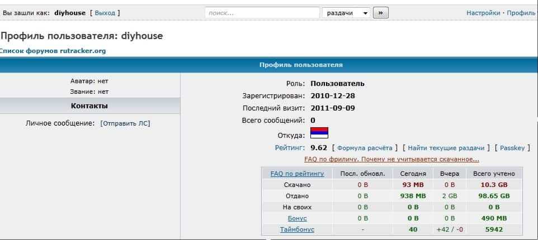Click the +42 / -0 timebonus cell
The width and height of the screenshot is (538, 240).
[x=450, y=229]
